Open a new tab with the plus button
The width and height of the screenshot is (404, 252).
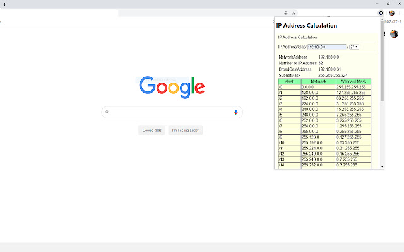tap(4, 4)
